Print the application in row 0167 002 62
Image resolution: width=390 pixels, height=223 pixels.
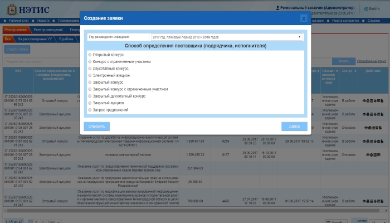coord(368,142)
